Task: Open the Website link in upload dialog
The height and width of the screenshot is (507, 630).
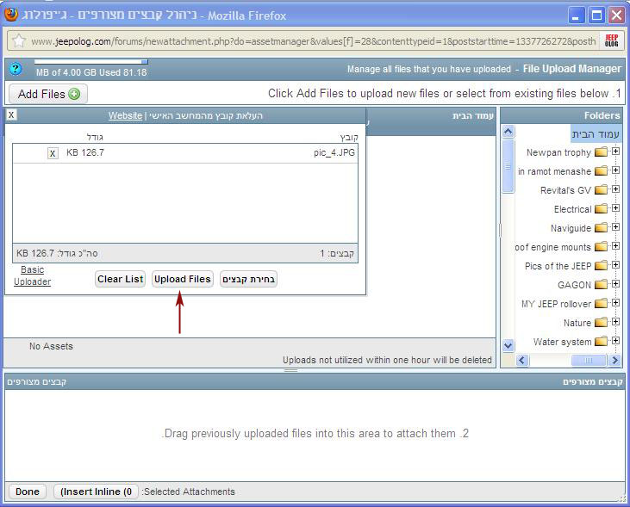Action: [x=125, y=115]
